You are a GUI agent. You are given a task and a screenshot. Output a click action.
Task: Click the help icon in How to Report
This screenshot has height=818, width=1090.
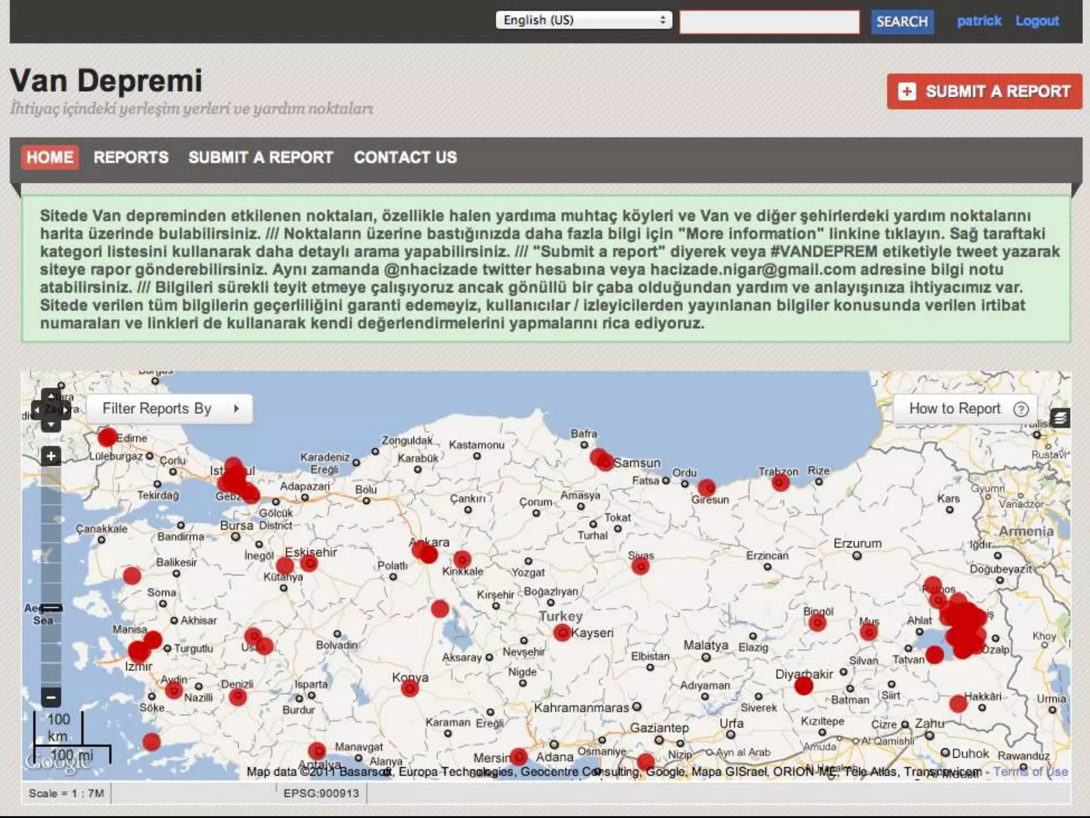[x=1020, y=409]
